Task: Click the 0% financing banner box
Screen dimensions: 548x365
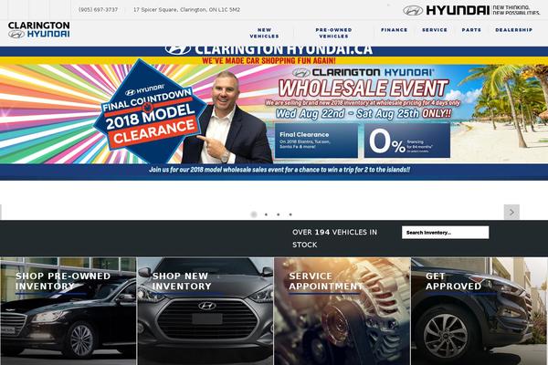Action: (x=407, y=141)
